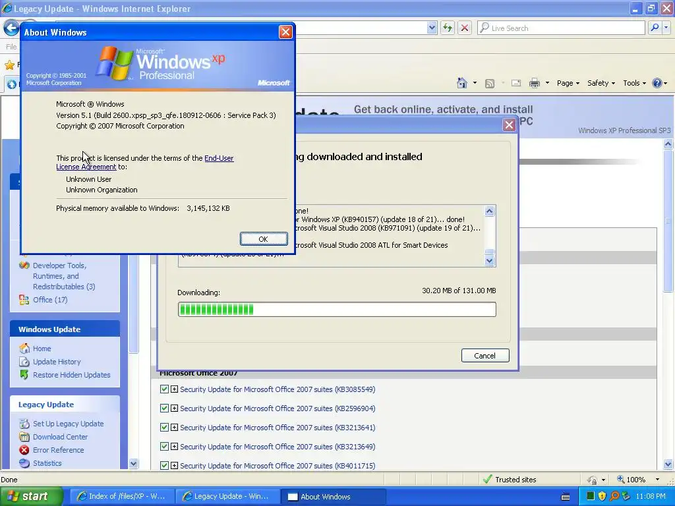Click sidebar scrollbar down arrow
This screenshot has height=506, width=675.
(x=133, y=463)
